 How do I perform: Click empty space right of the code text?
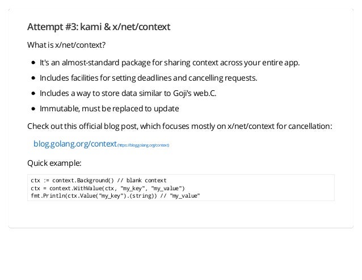pos(266,188)
